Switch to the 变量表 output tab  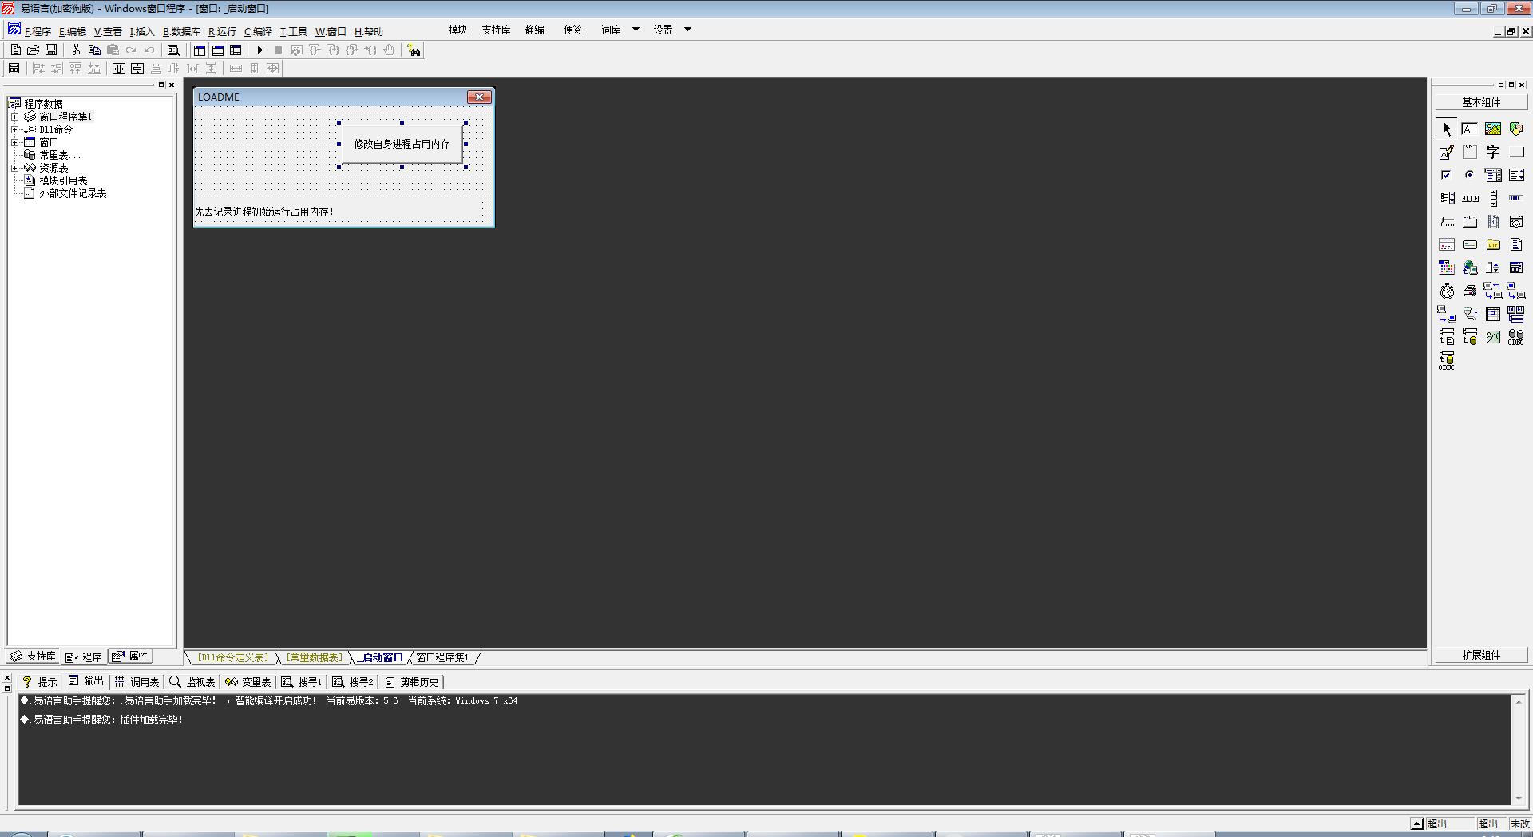pyautogui.click(x=248, y=682)
